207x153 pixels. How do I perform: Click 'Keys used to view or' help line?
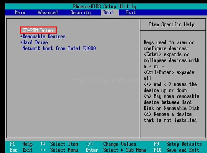click(x=169, y=42)
